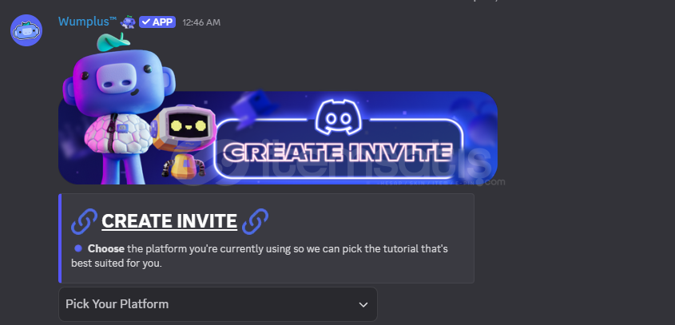Click the small Wumpus role badge beside the username
The image size is (675, 325).
[128, 22]
